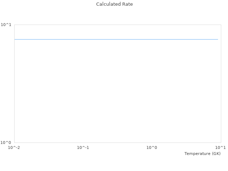228x171 pixels.
Task: Click the 10^1 tick label on x-axis
Action: 221,147
